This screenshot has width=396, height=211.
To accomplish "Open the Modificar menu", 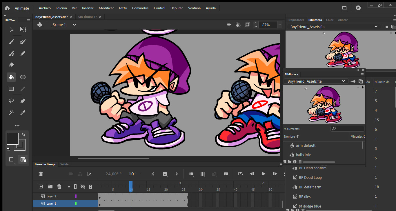I will pos(106,8).
